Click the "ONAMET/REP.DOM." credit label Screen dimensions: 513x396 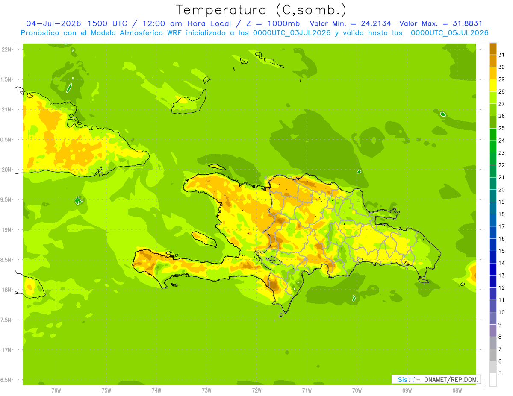[x=451, y=379]
